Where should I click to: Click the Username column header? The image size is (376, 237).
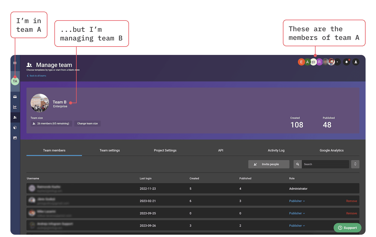(33, 178)
